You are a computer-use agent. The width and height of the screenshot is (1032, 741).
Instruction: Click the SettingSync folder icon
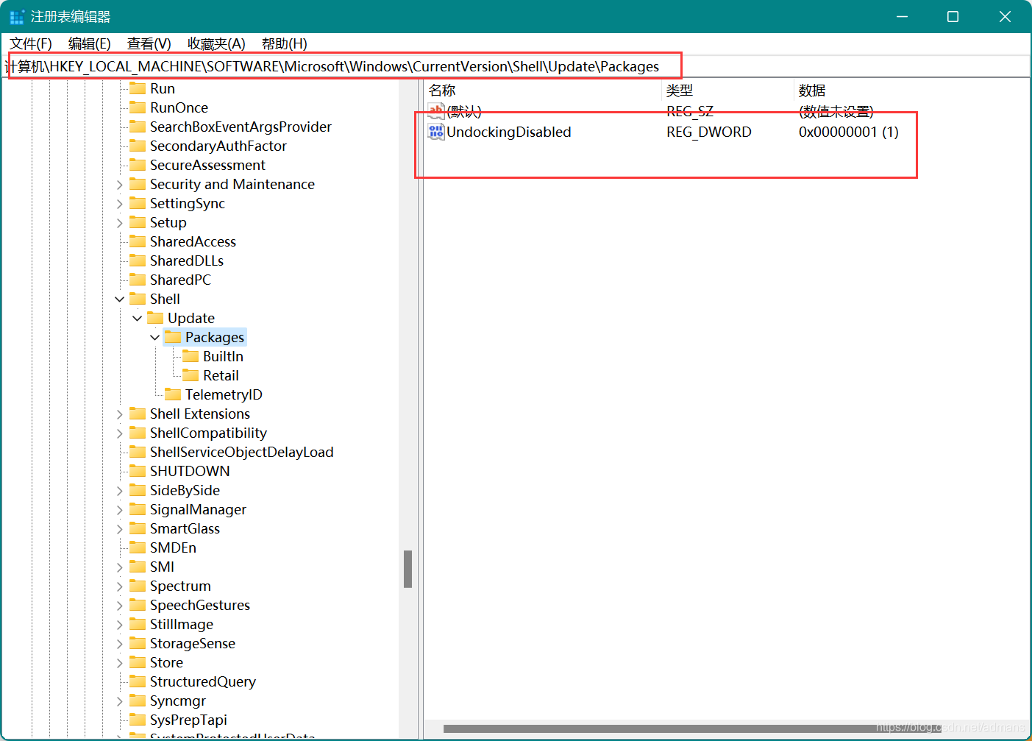click(138, 203)
